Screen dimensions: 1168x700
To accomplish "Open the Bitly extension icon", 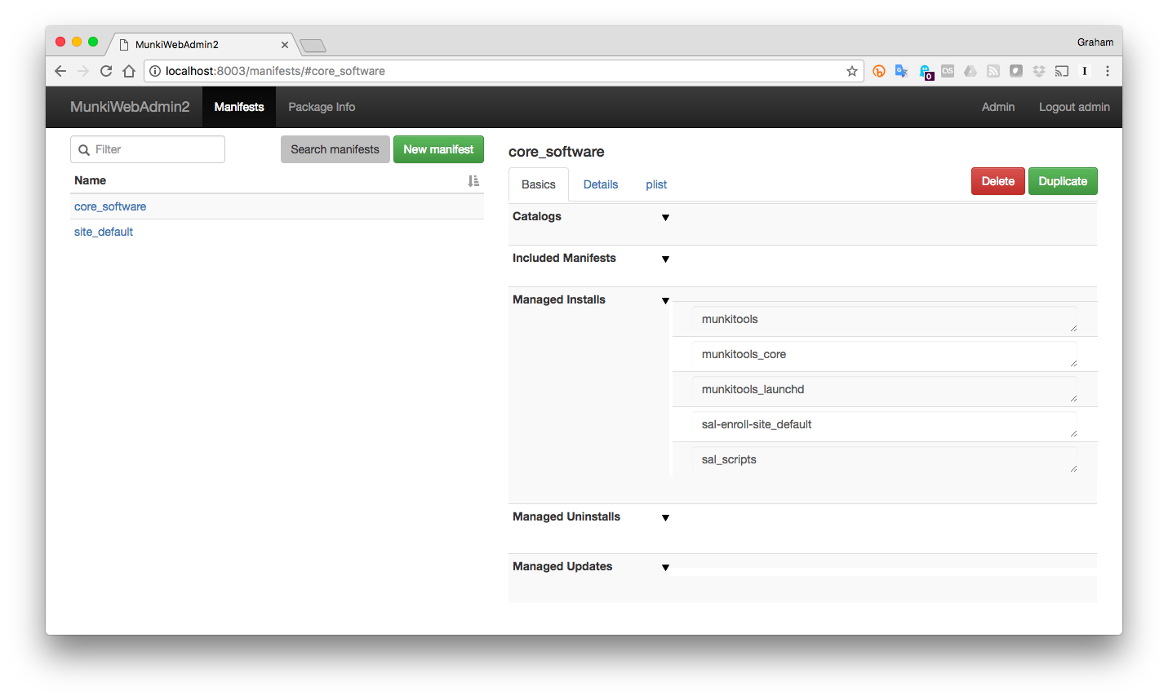I will pos(879,71).
